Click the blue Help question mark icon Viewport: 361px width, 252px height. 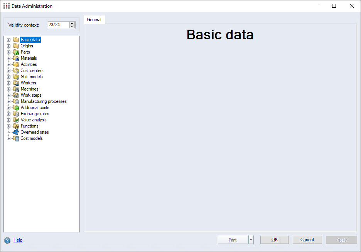7,240
